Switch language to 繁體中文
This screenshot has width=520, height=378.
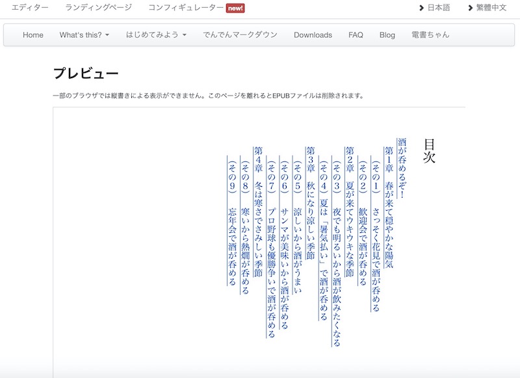tap(491, 8)
